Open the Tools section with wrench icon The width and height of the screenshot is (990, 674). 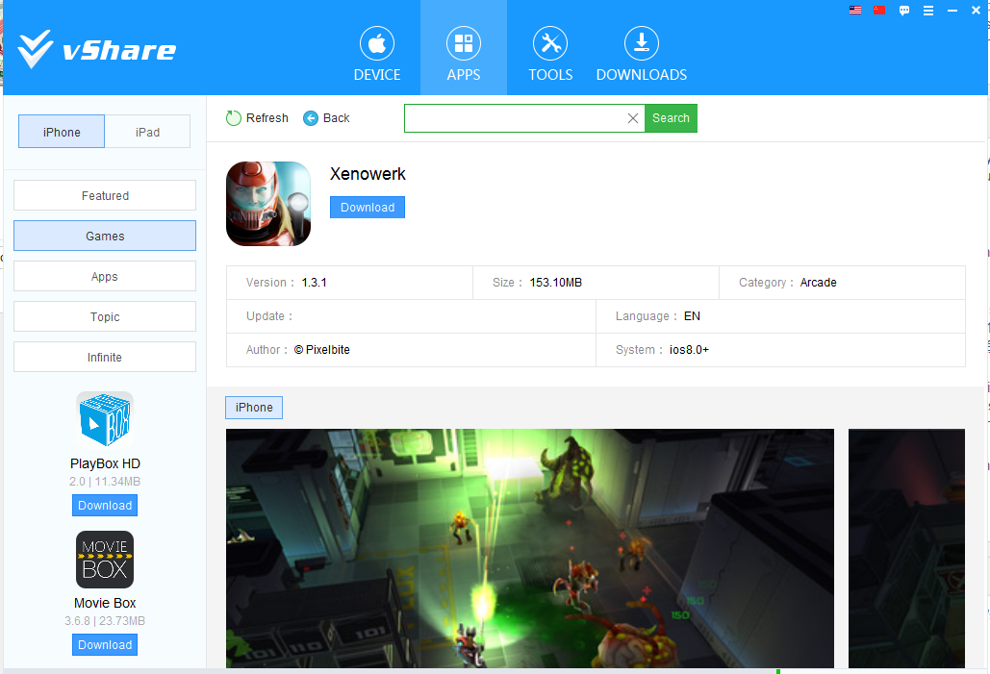[549, 53]
